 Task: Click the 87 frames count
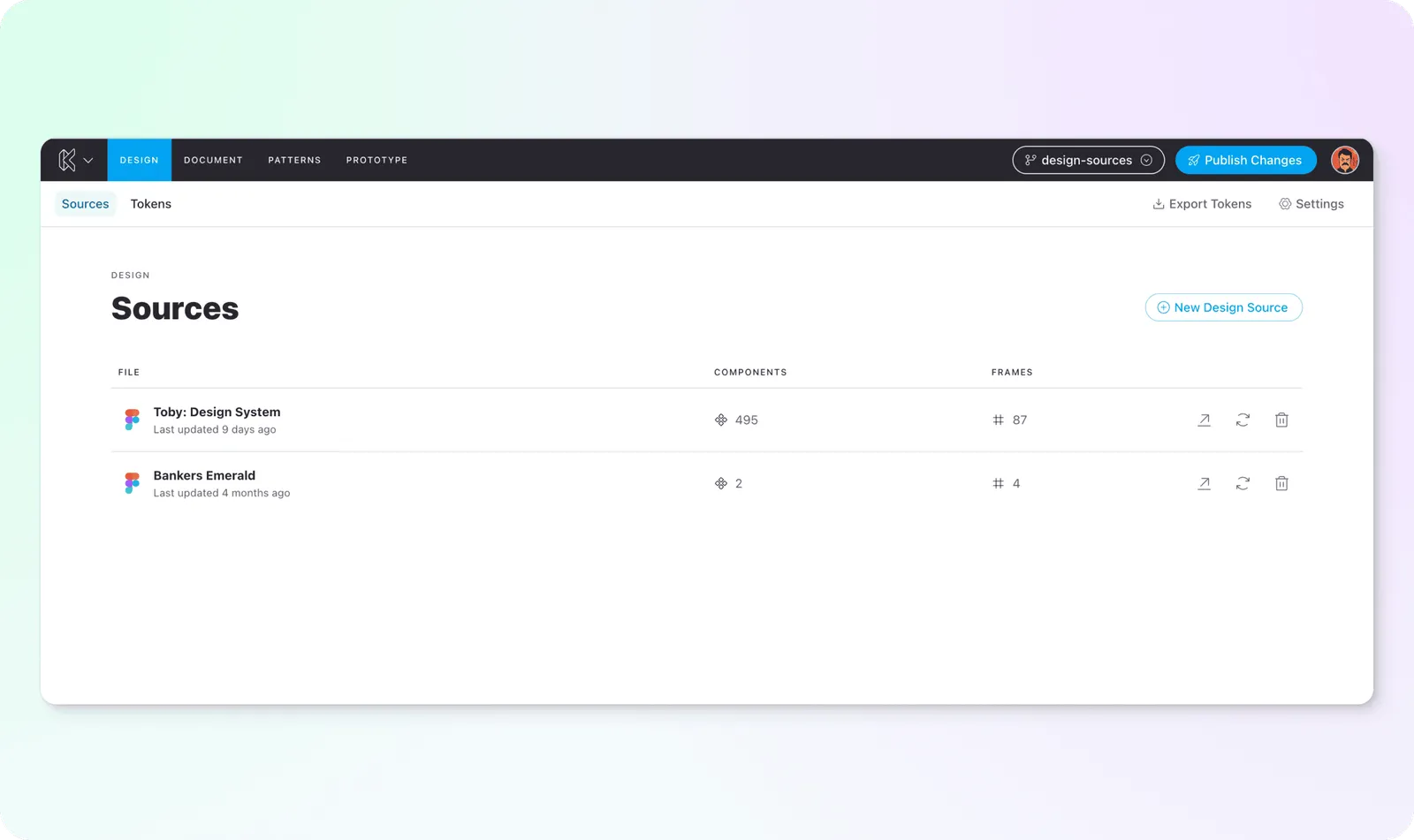pos(1020,420)
